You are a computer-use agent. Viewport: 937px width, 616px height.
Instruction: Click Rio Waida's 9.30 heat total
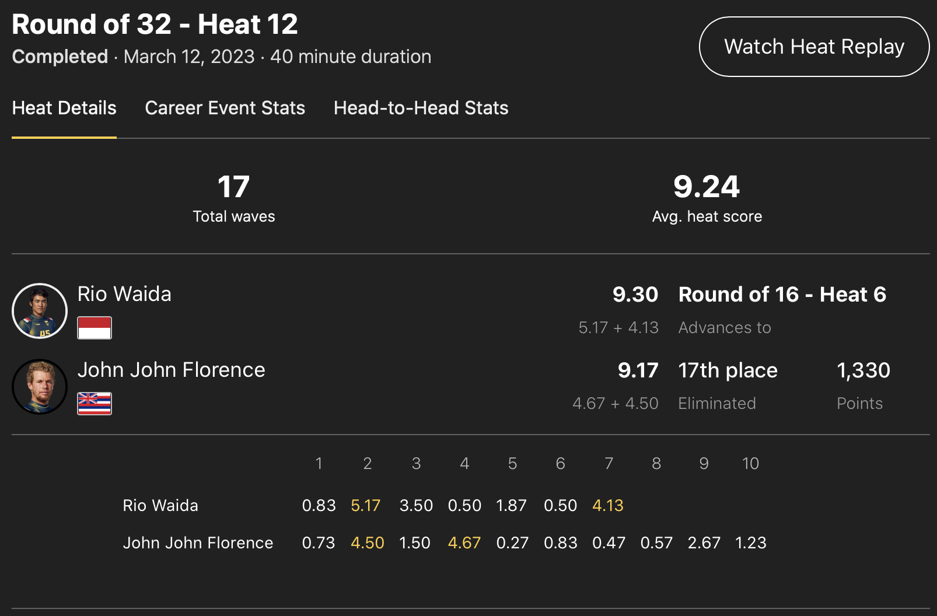point(635,295)
